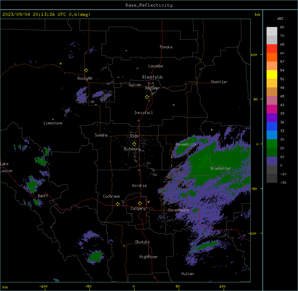
Task: Click the Innisfail city label
Action: 143,113
